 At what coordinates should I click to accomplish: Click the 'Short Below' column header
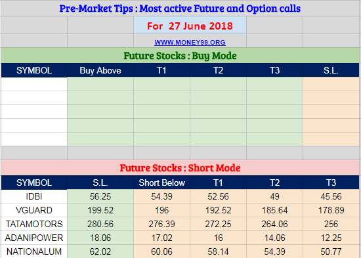pyautogui.click(x=162, y=183)
